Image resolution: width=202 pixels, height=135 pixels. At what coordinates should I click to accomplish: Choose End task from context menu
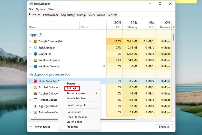tap(71, 88)
